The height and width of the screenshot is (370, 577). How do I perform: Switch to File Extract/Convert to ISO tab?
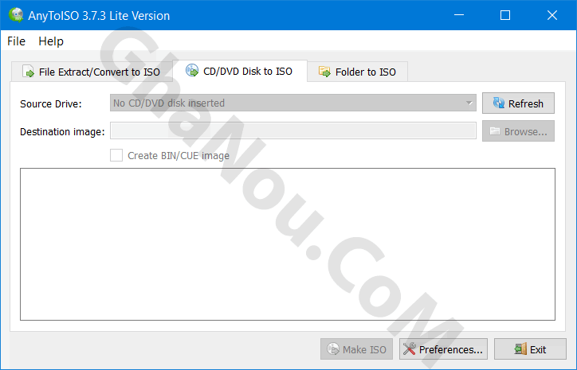[92, 72]
